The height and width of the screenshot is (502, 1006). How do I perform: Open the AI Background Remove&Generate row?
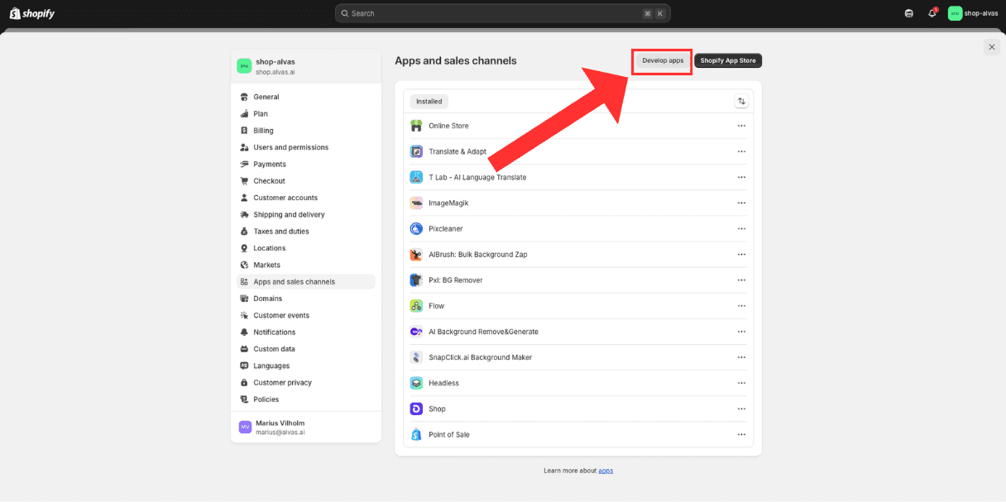[578, 332]
